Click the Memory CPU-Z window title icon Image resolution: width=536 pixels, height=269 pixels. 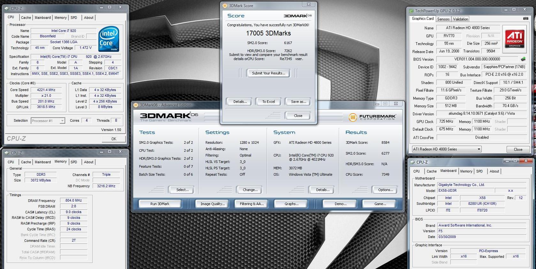click(x=7, y=153)
